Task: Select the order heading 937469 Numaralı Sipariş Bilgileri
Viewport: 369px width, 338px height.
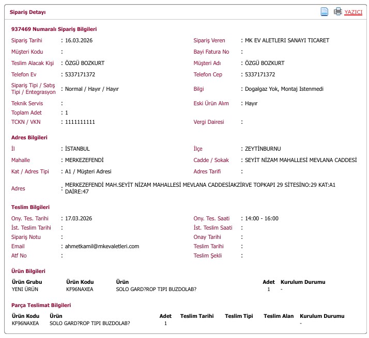Action: pyautogui.click(x=54, y=29)
